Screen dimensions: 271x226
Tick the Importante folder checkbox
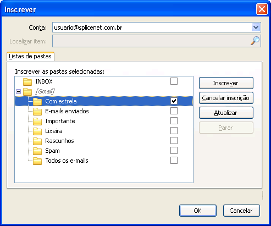click(174, 120)
